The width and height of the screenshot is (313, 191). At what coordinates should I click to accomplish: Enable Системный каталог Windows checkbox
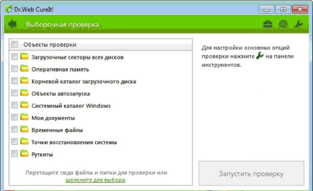[x=15, y=105]
